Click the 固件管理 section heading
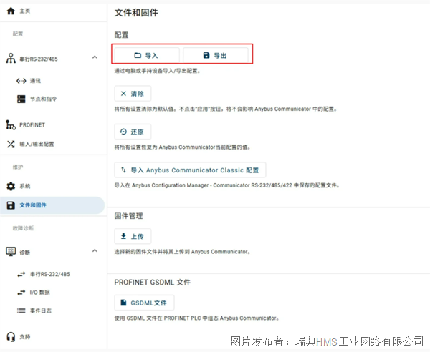This screenshot has width=430, height=352. tap(128, 216)
